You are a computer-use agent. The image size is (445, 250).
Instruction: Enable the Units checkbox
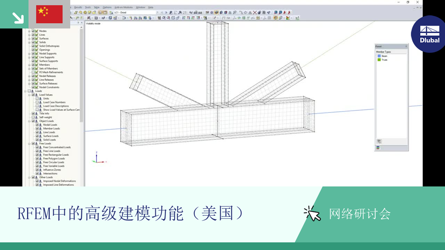pos(37,98)
